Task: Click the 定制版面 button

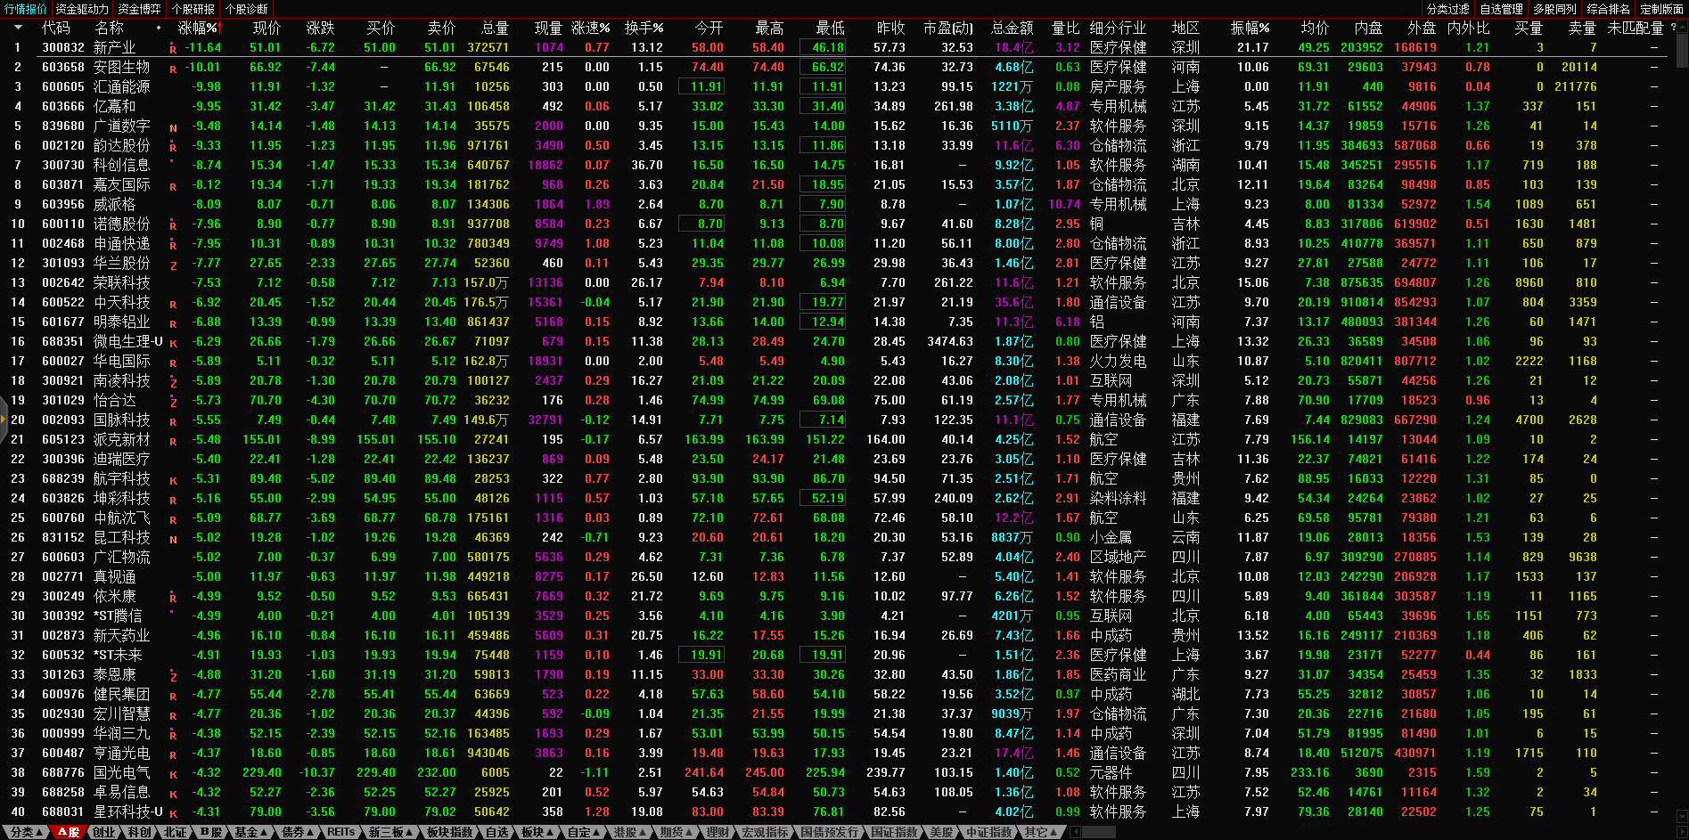Action: pos(1661,9)
